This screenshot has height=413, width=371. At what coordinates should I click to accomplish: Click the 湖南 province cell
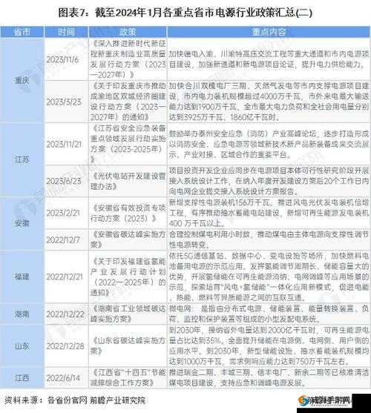pyautogui.click(x=22, y=314)
